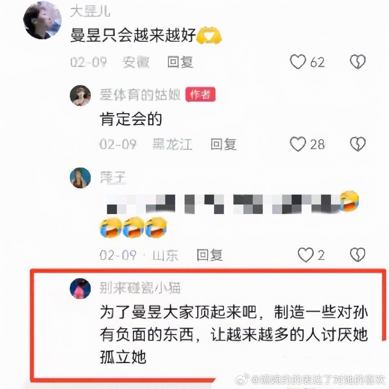Reply to 萍子's comment from 山东

click(209, 255)
